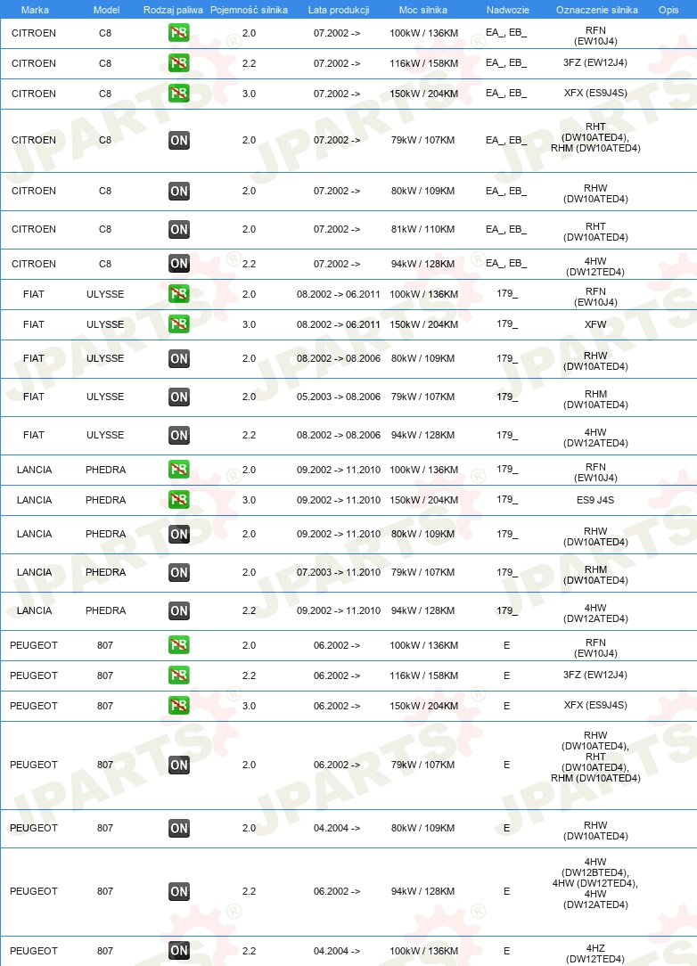Viewport: 697px width, 966px height.
Task: Click the Nadwozie column header
Action: (507, 10)
